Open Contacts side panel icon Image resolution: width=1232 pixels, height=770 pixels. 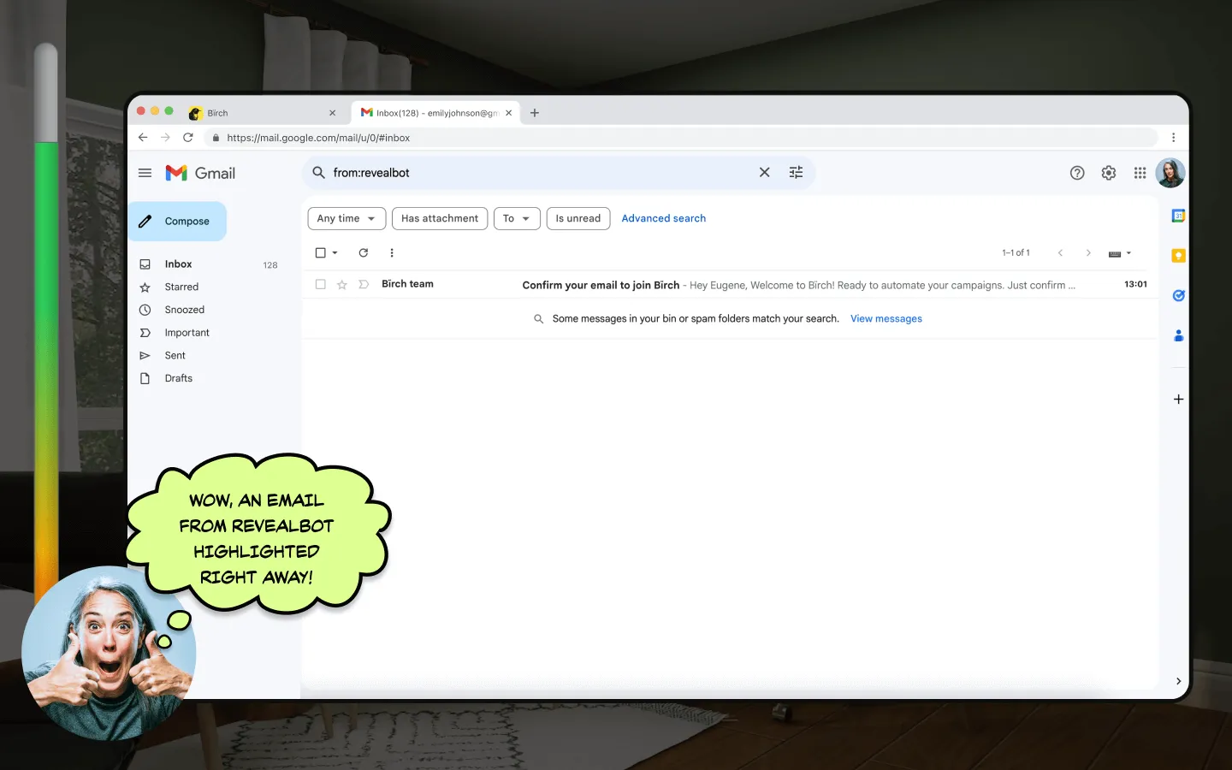click(x=1178, y=335)
